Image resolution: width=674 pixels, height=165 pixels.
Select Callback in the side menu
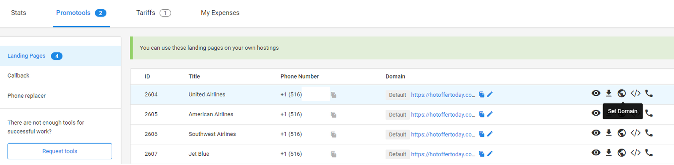click(19, 75)
